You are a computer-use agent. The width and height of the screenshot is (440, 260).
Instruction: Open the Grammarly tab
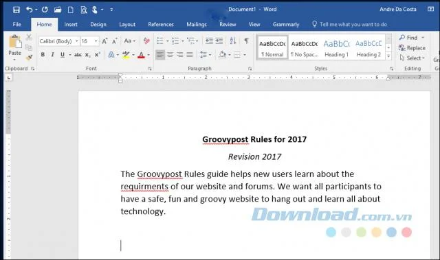[286, 24]
